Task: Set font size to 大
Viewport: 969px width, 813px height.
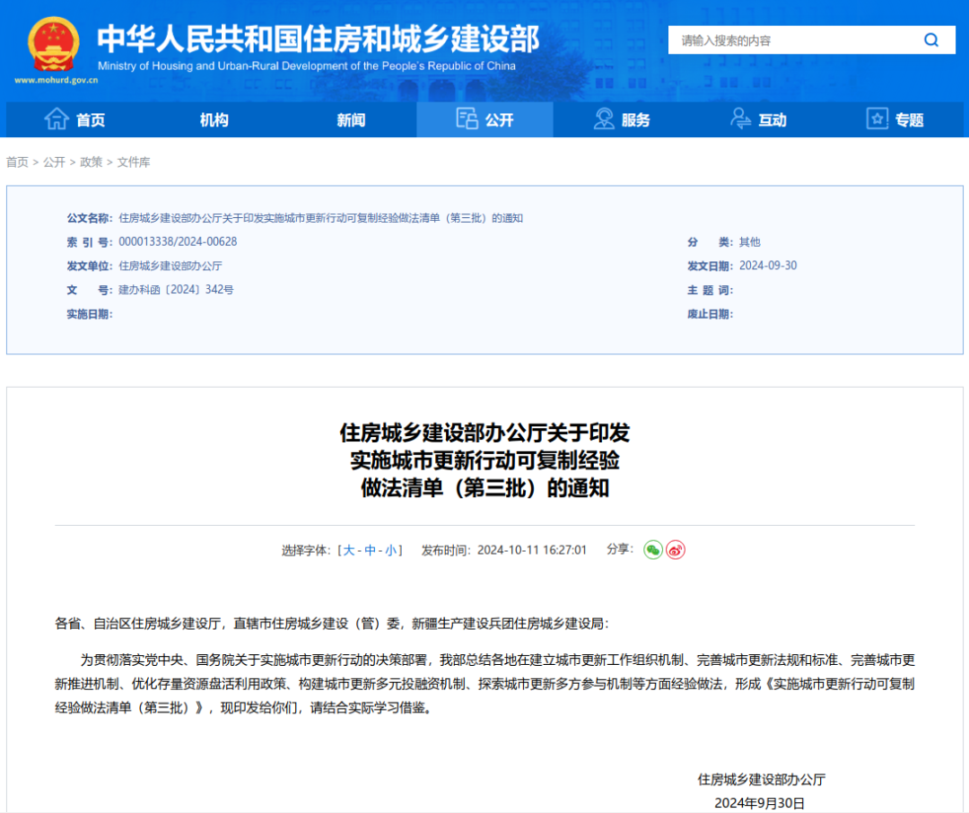Action: [x=349, y=550]
